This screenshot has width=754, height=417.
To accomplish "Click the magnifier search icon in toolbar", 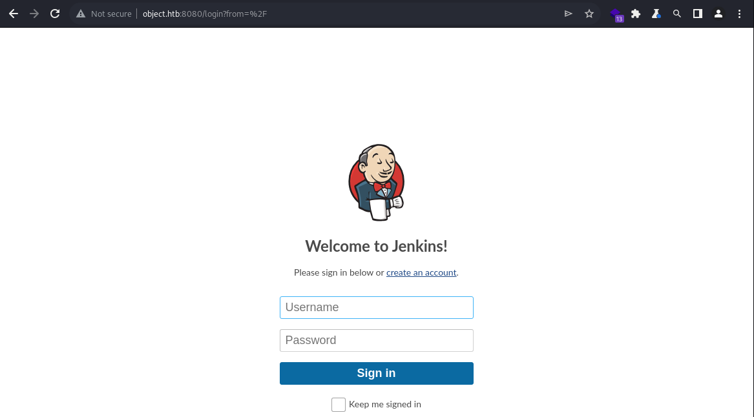I will pos(677,14).
